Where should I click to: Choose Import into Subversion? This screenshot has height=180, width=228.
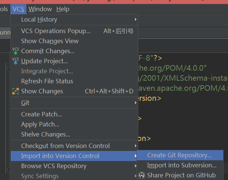[x=182, y=165]
